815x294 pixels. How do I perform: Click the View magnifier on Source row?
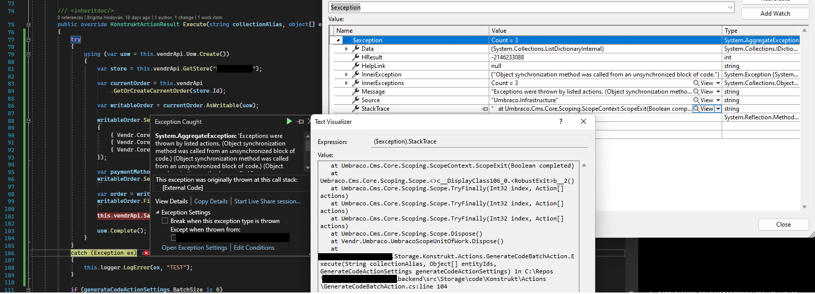(x=696, y=100)
